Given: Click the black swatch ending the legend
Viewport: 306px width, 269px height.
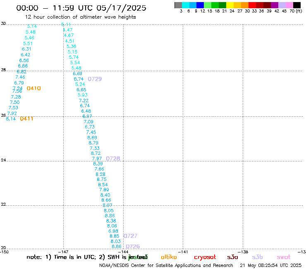Looking at the screenshot, I should [x=296, y=5].
